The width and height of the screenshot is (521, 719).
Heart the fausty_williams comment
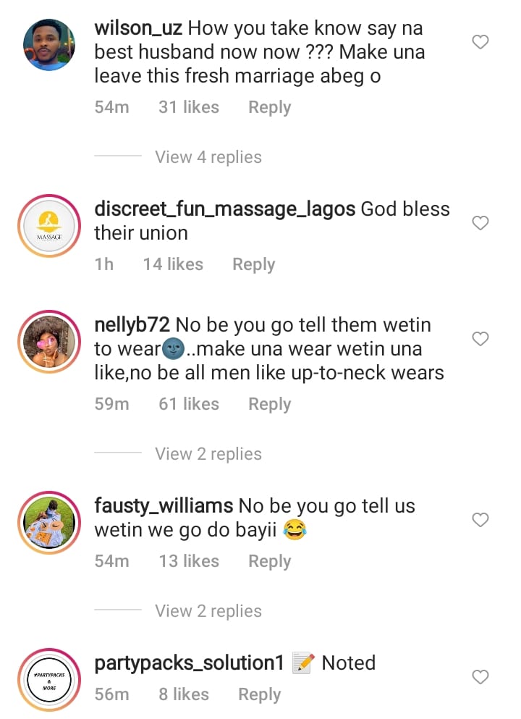click(x=480, y=519)
